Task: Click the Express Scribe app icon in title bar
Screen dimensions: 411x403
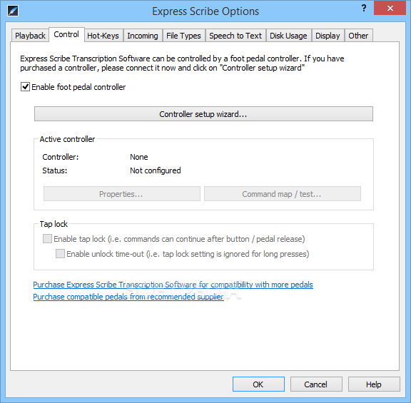Action: (x=13, y=11)
